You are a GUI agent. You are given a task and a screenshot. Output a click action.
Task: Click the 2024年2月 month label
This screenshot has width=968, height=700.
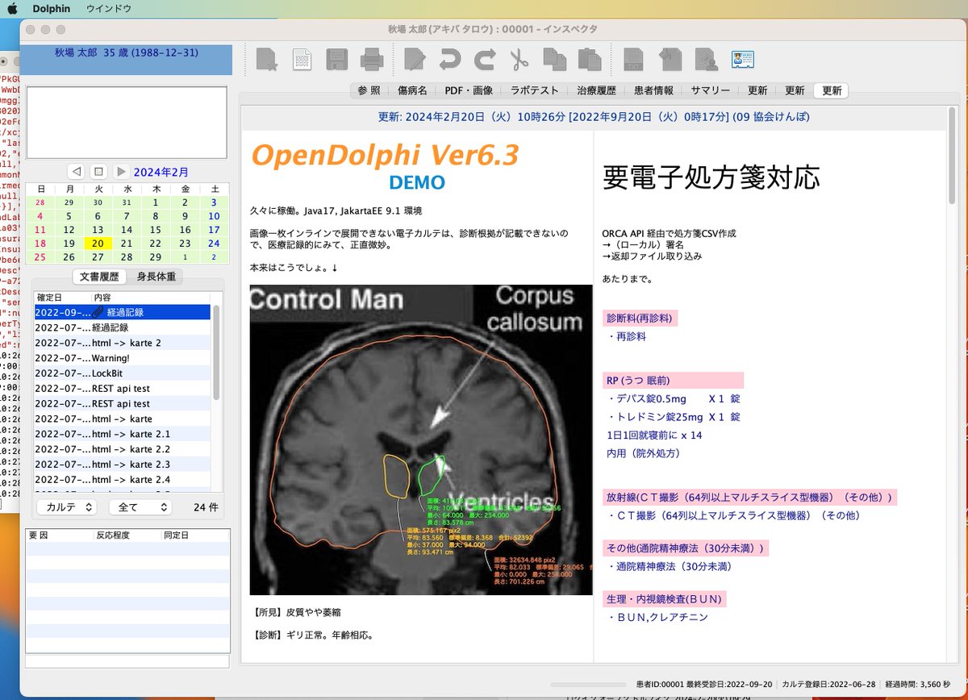(x=161, y=172)
